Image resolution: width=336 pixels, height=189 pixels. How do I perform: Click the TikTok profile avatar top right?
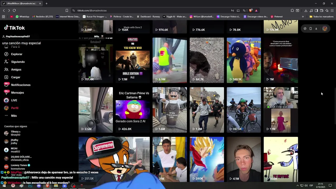click(x=325, y=29)
